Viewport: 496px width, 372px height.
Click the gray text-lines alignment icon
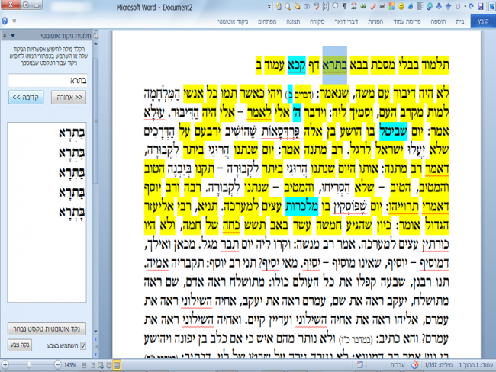(420, 6)
